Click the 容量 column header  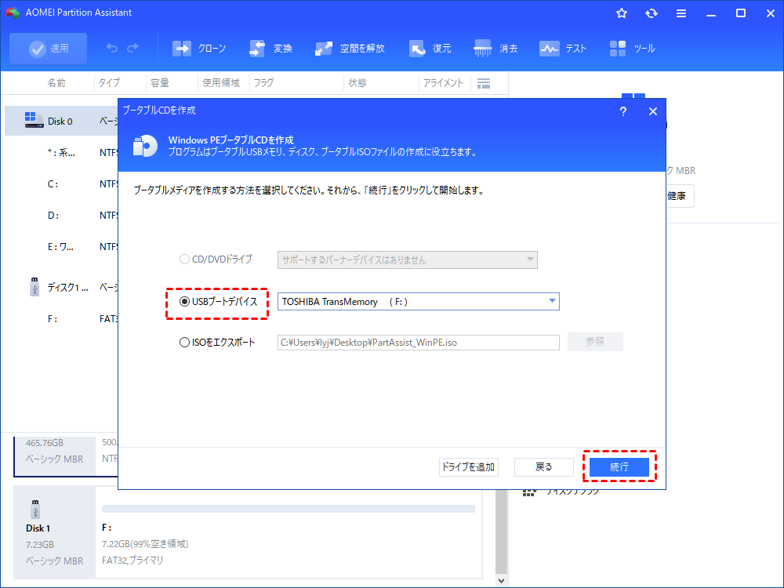coord(160,83)
